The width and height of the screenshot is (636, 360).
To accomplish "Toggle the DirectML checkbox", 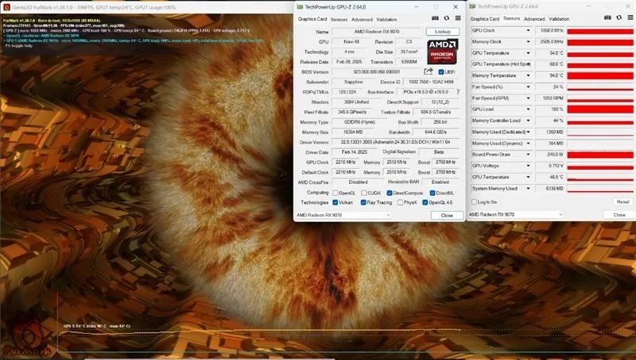I will 432,193.
